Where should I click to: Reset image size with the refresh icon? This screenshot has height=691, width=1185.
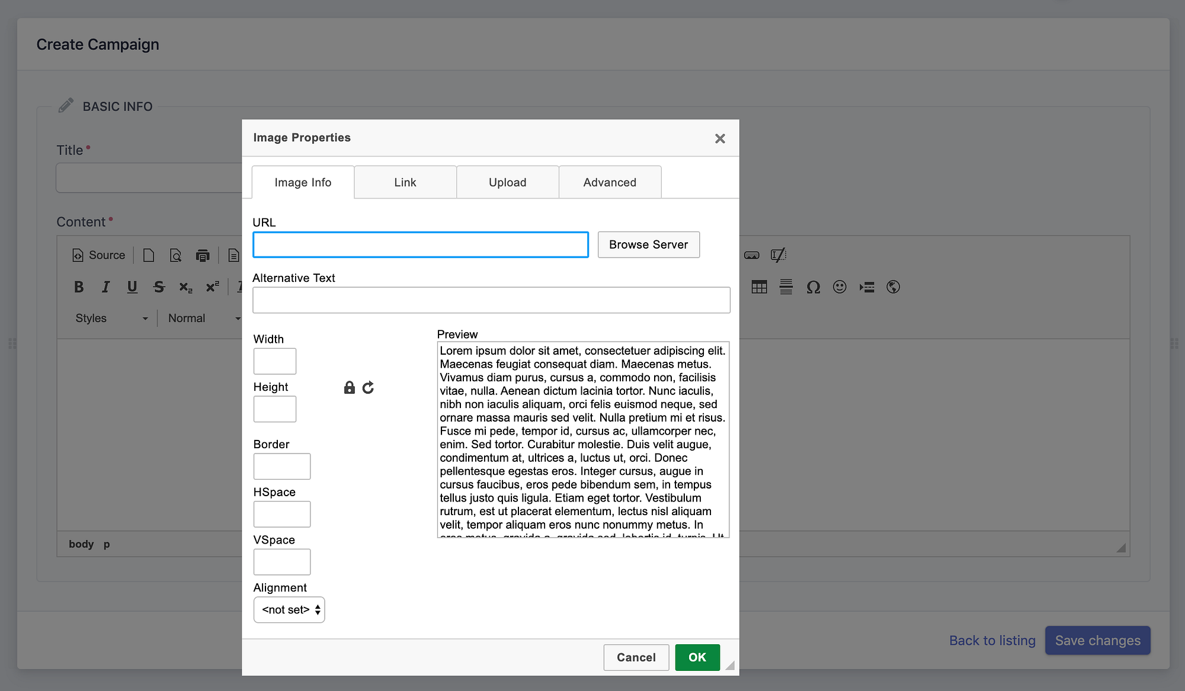[x=368, y=387]
